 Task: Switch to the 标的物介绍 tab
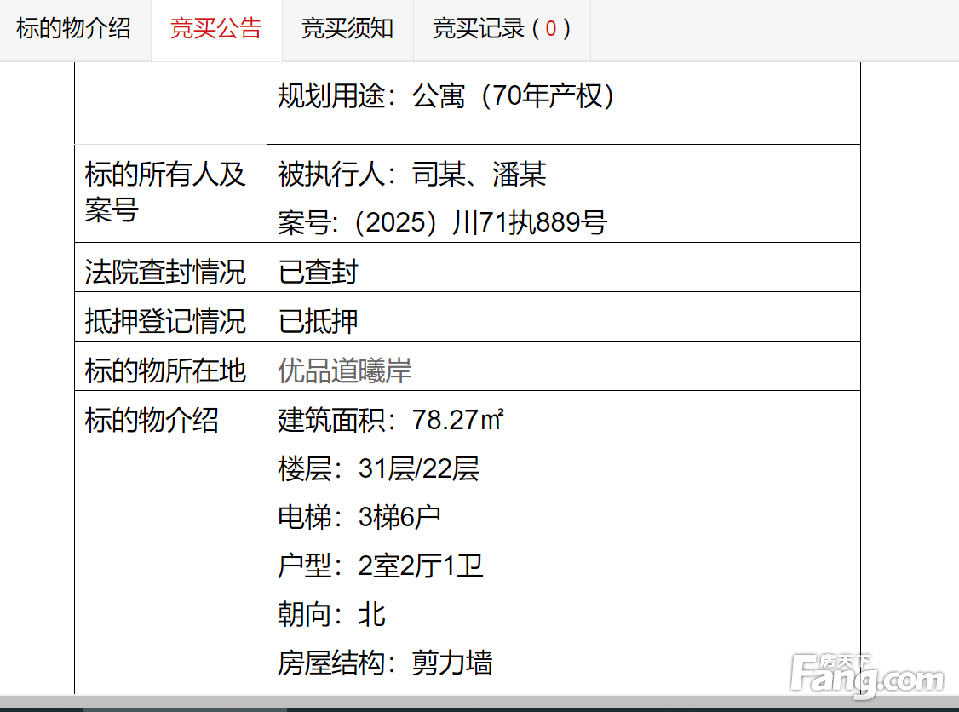pyautogui.click(x=74, y=29)
